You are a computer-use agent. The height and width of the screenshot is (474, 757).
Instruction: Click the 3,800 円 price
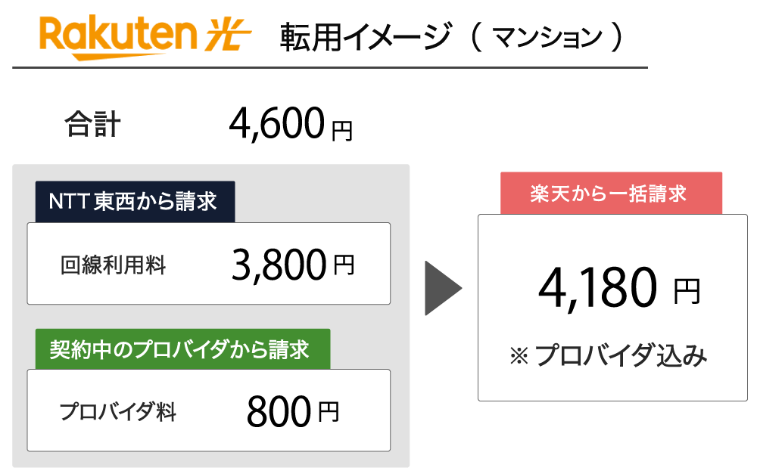292,265
